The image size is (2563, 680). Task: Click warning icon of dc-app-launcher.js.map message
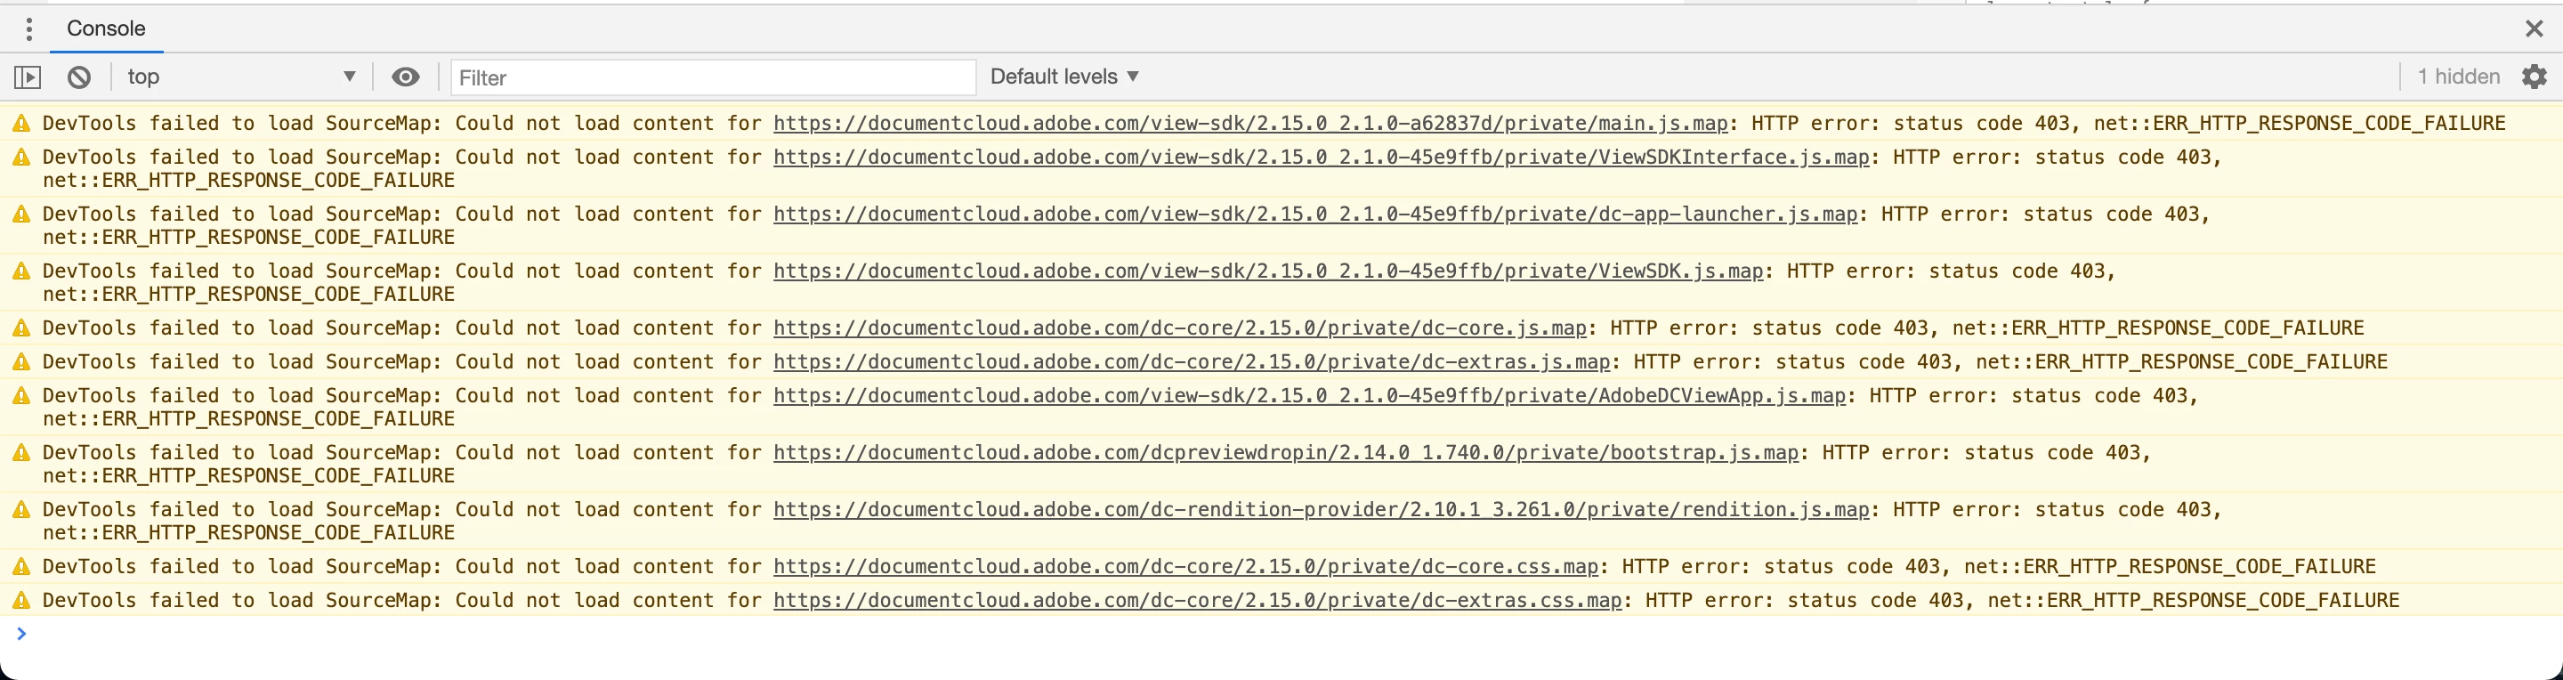point(20,214)
